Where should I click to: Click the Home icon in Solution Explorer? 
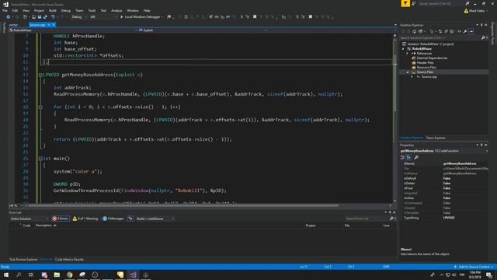pyautogui.click(x=414, y=31)
